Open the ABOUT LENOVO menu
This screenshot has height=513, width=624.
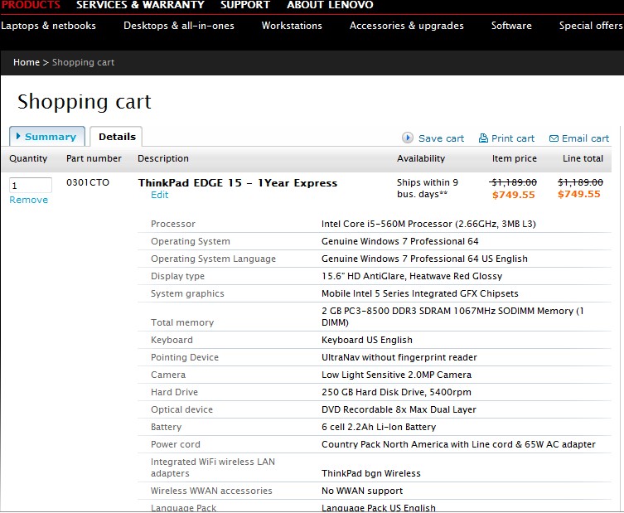330,5
